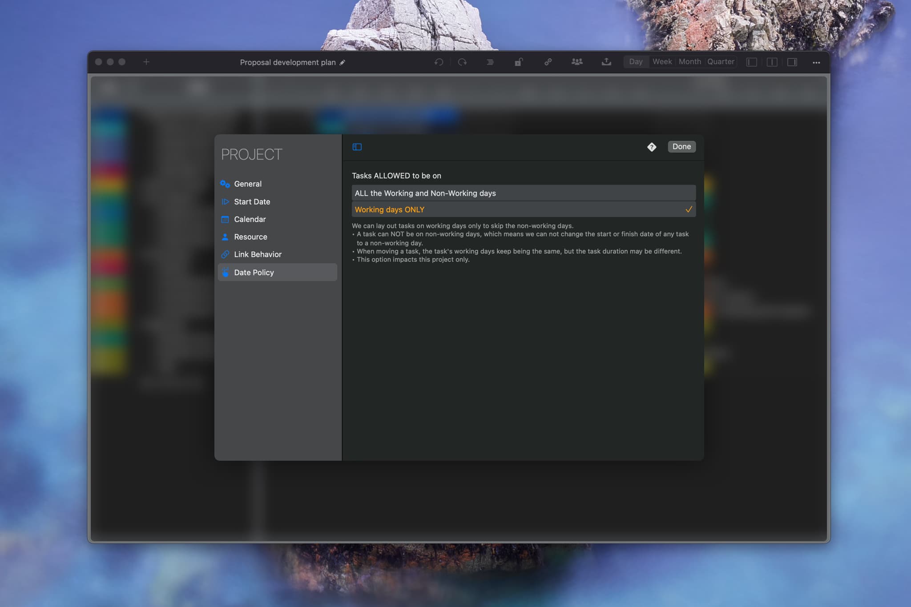
Task: Click the undo arrow icon
Action: (x=439, y=62)
